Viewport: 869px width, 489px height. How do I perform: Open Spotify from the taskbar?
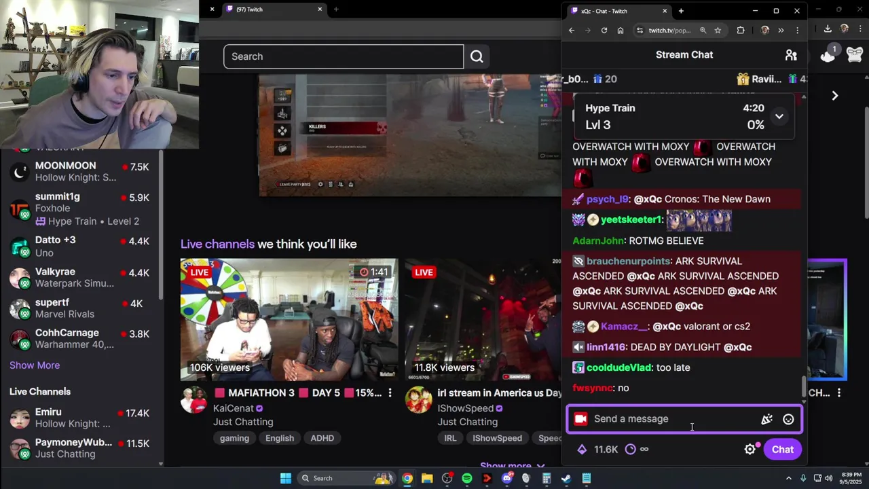467,478
